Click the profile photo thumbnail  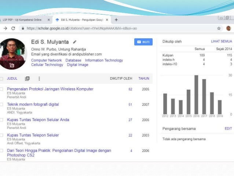(13, 54)
